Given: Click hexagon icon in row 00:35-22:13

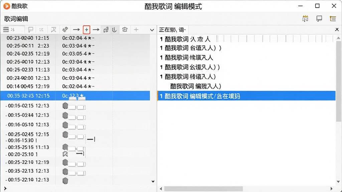Looking at the screenshot, I should (65, 172).
